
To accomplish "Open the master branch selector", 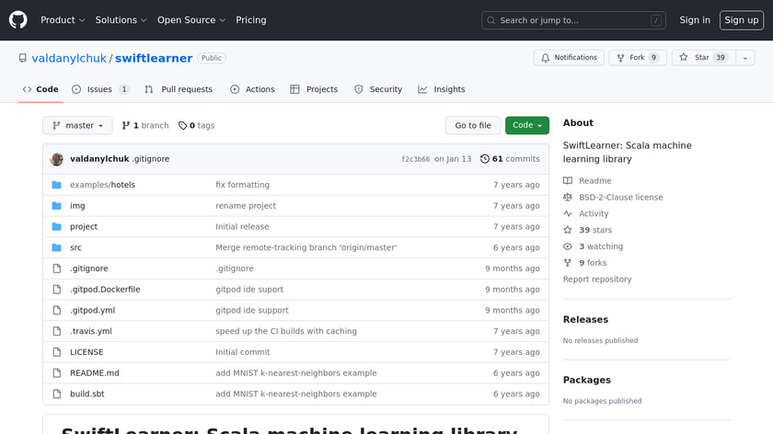I will coord(77,126).
